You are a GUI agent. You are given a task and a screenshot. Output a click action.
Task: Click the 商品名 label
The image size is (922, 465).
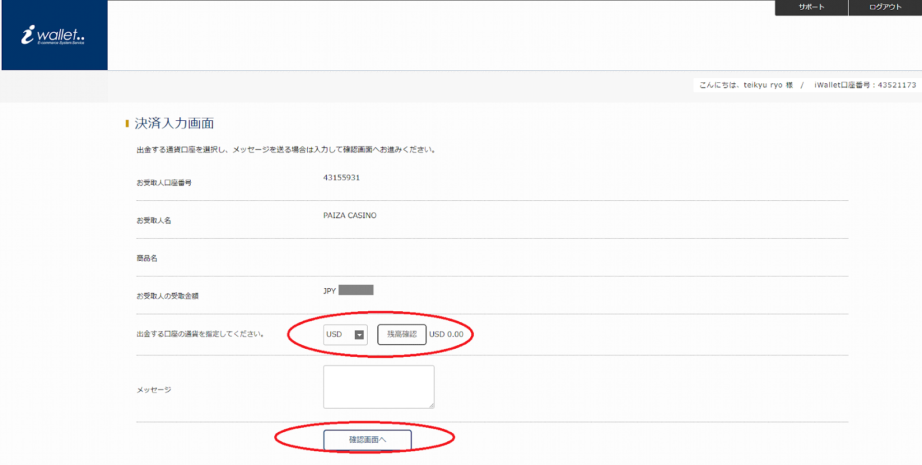pos(146,258)
